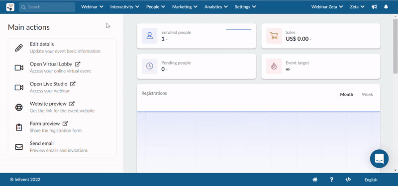Click the camera icon beside Open Live Studio

point(19,88)
